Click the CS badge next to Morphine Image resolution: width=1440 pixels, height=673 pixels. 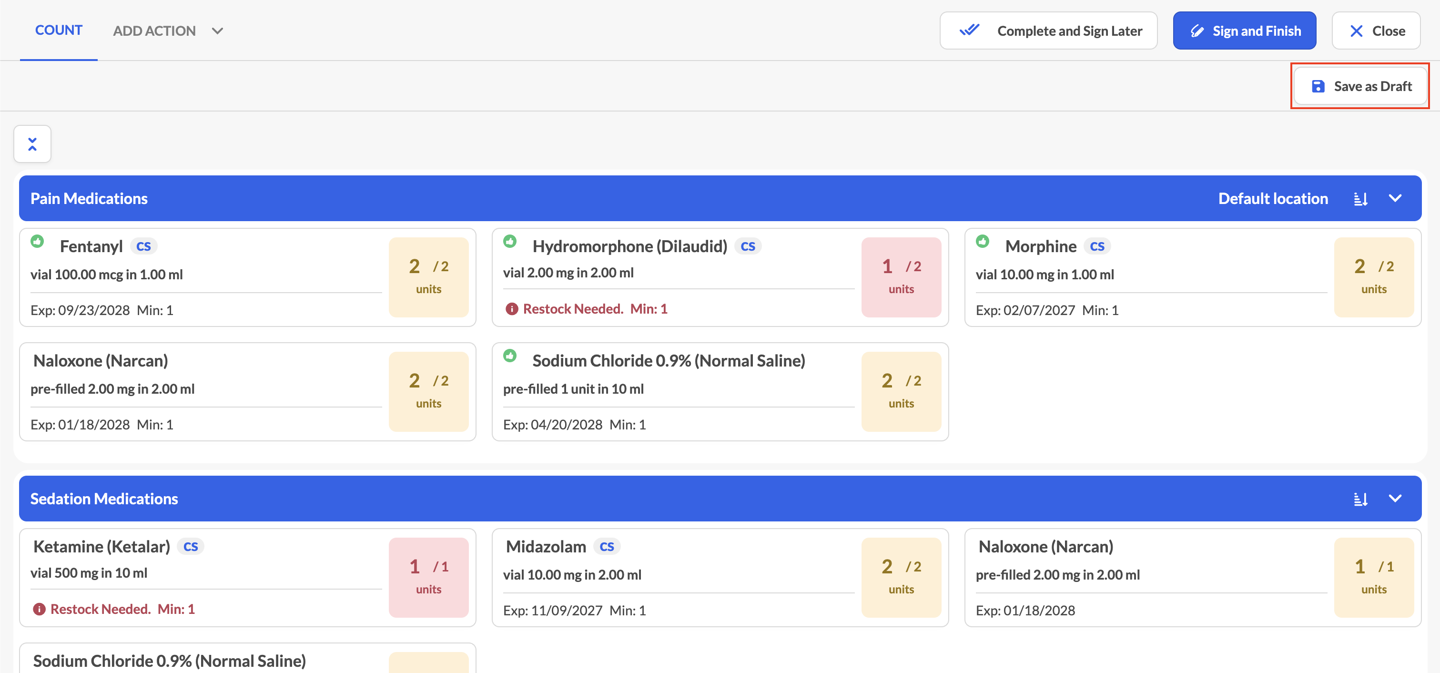point(1097,246)
